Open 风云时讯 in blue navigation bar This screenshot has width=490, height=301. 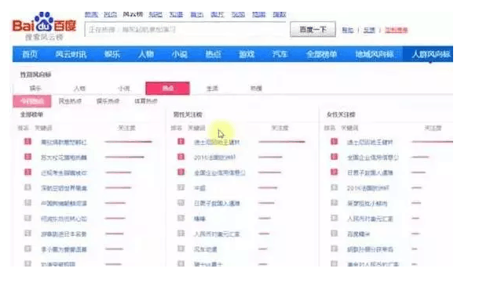click(71, 54)
